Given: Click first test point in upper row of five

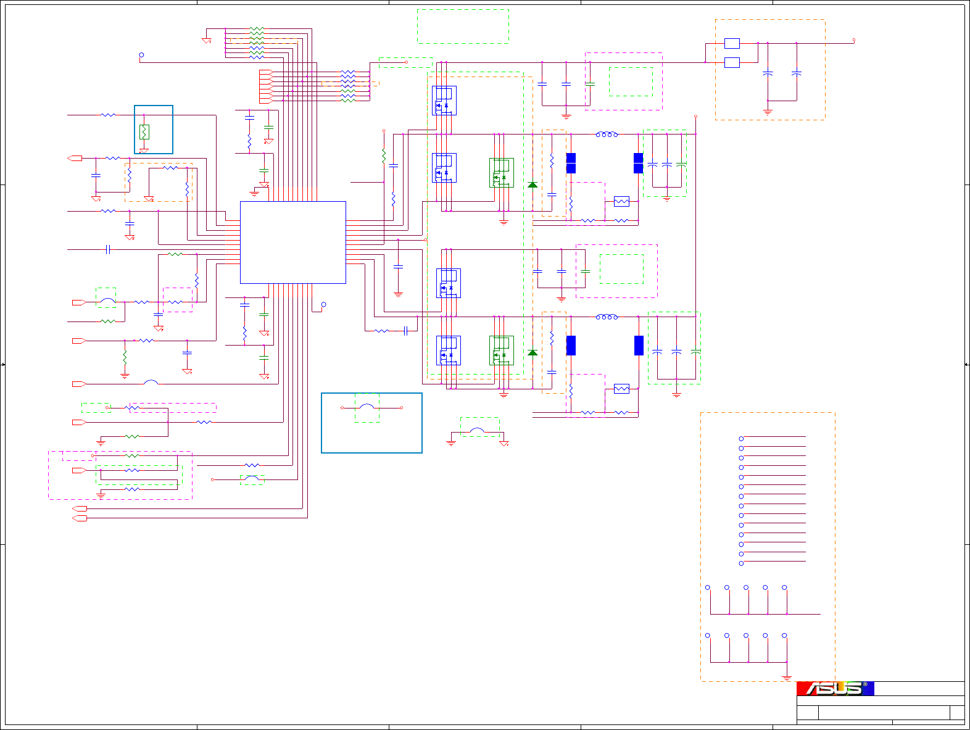Looking at the screenshot, I should tap(708, 587).
